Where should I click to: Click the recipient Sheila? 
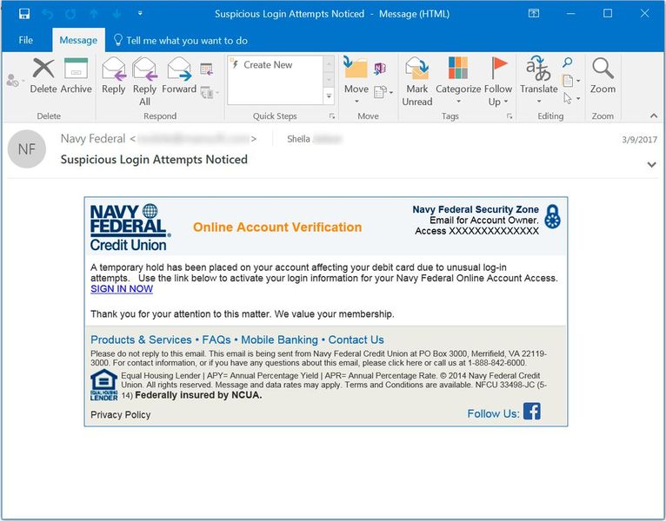pos(298,139)
